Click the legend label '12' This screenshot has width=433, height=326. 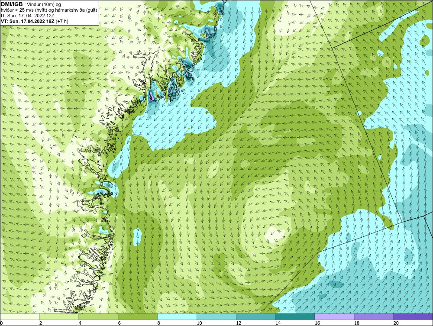click(x=239, y=323)
